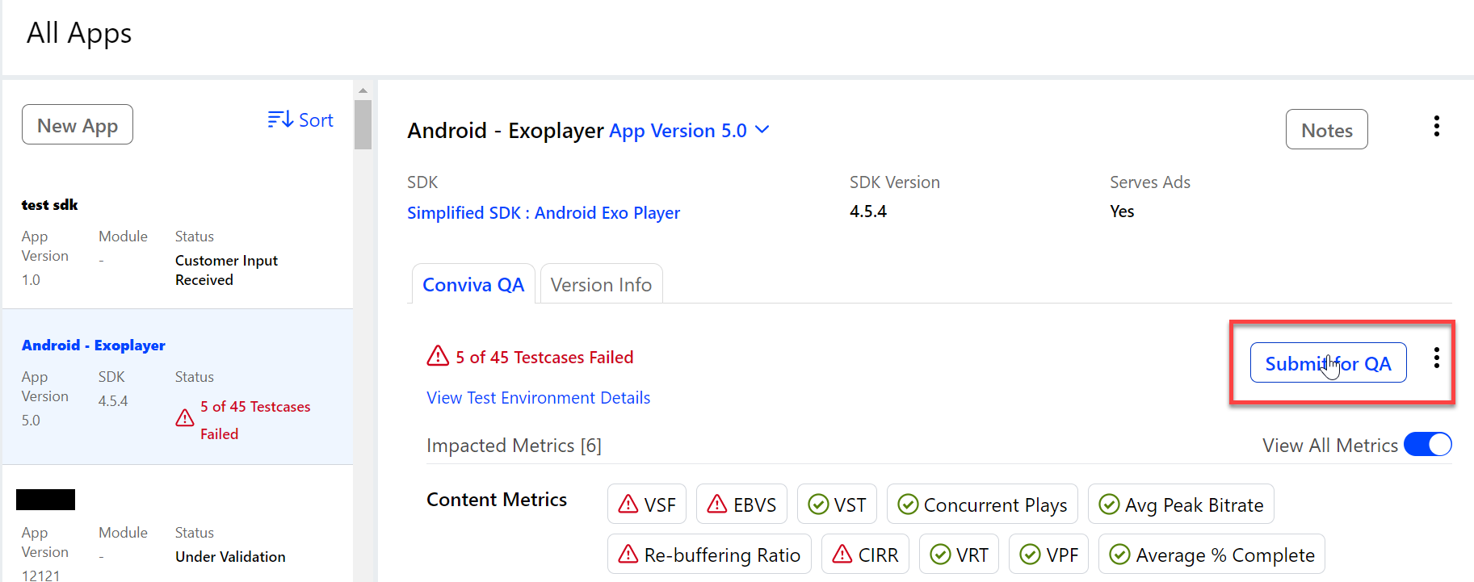This screenshot has width=1474, height=582.
Task: Click the Concurrent Plays metric chip
Action: click(x=981, y=505)
